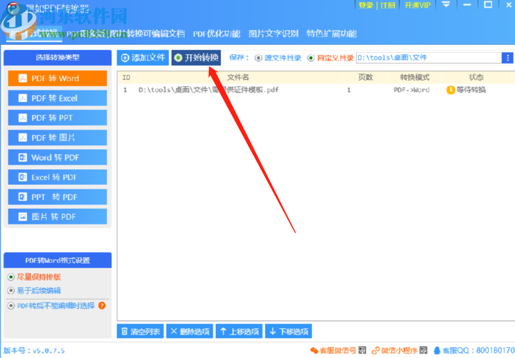
Task: Click the PDF icon beside PDF 转 PPT
Action: [x=23, y=118]
